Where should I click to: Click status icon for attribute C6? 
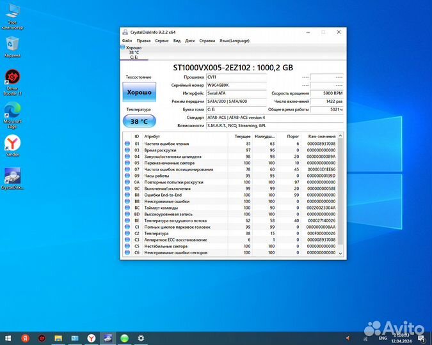pos(127,252)
